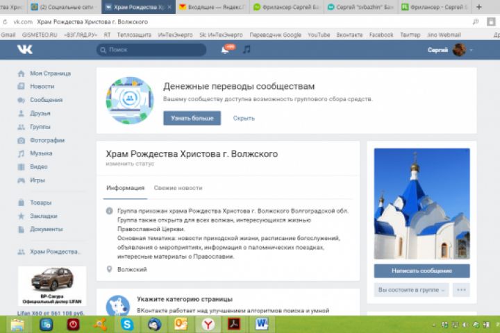The width and height of the screenshot is (500, 333).
Task: Open the Переводчик Google bookmark
Action: (x=275, y=35)
